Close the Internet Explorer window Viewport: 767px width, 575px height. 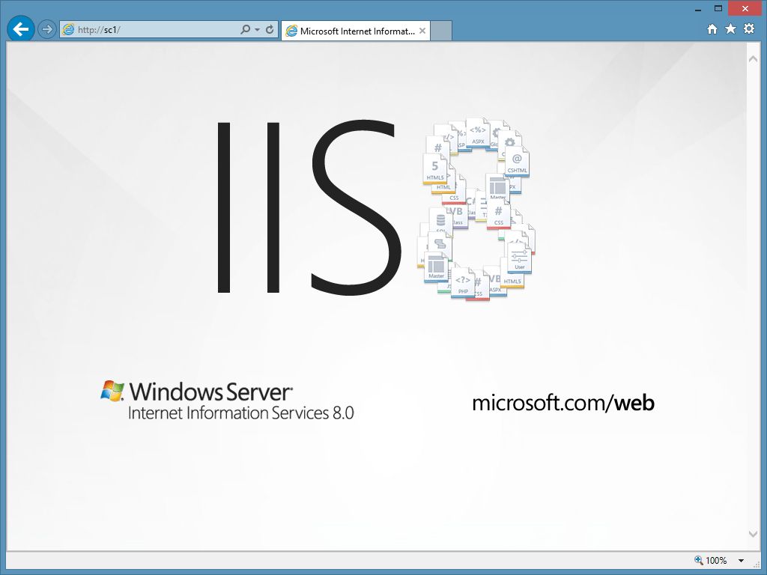point(745,9)
